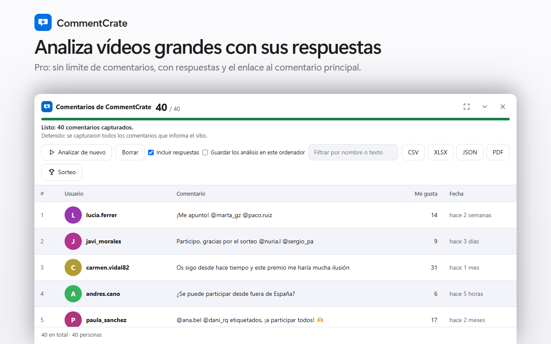Select username carmen.vidal82
The width and height of the screenshot is (551, 344).
coord(108,267)
